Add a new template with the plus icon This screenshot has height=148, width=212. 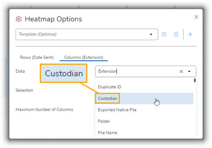(x=190, y=34)
